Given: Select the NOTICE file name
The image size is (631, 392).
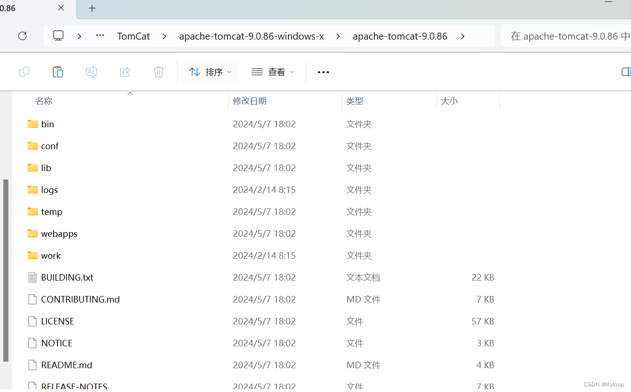Looking at the screenshot, I should click(56, 343).
